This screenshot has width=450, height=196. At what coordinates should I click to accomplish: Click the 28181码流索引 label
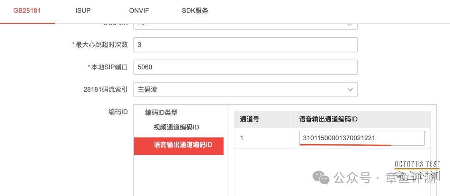point(105,89)
